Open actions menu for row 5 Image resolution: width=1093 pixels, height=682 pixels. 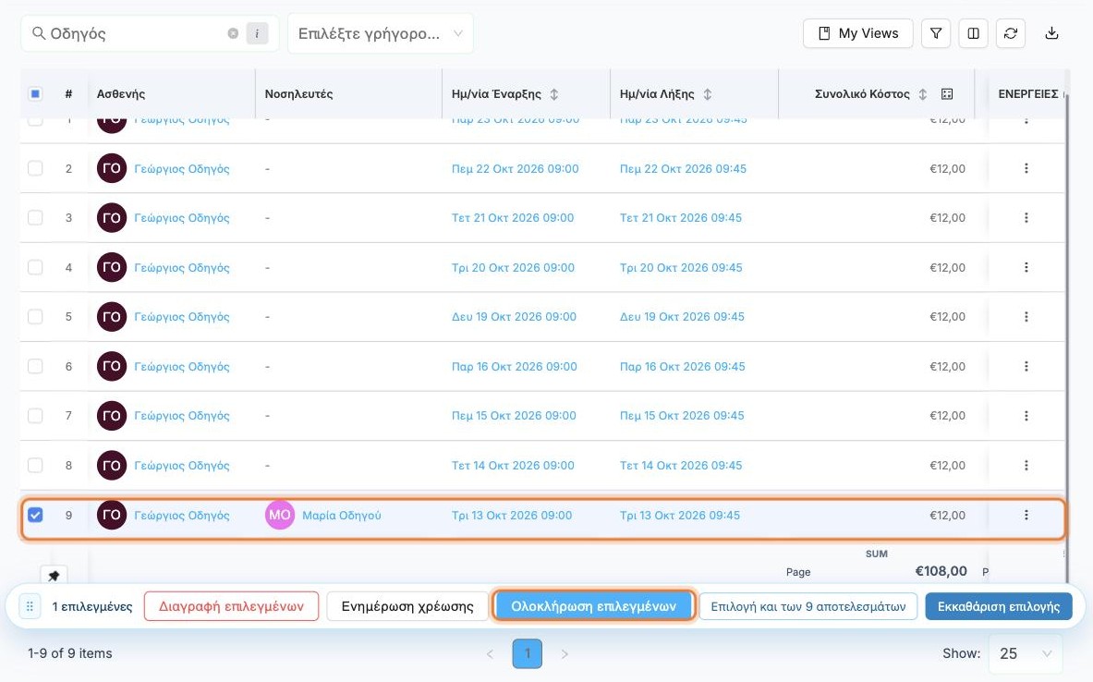coord(1026,317)
